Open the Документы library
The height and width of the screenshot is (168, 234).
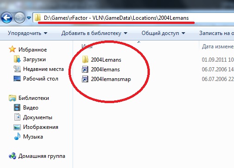coord(37,117)
